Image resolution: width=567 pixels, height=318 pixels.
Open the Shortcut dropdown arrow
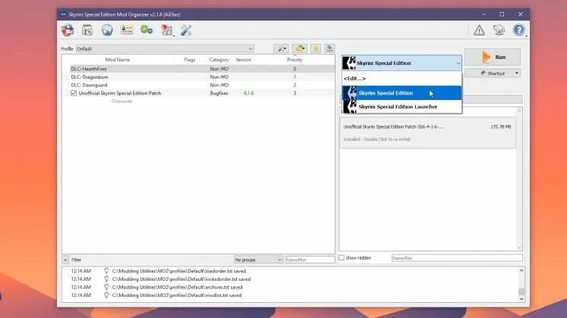point(516,73)
